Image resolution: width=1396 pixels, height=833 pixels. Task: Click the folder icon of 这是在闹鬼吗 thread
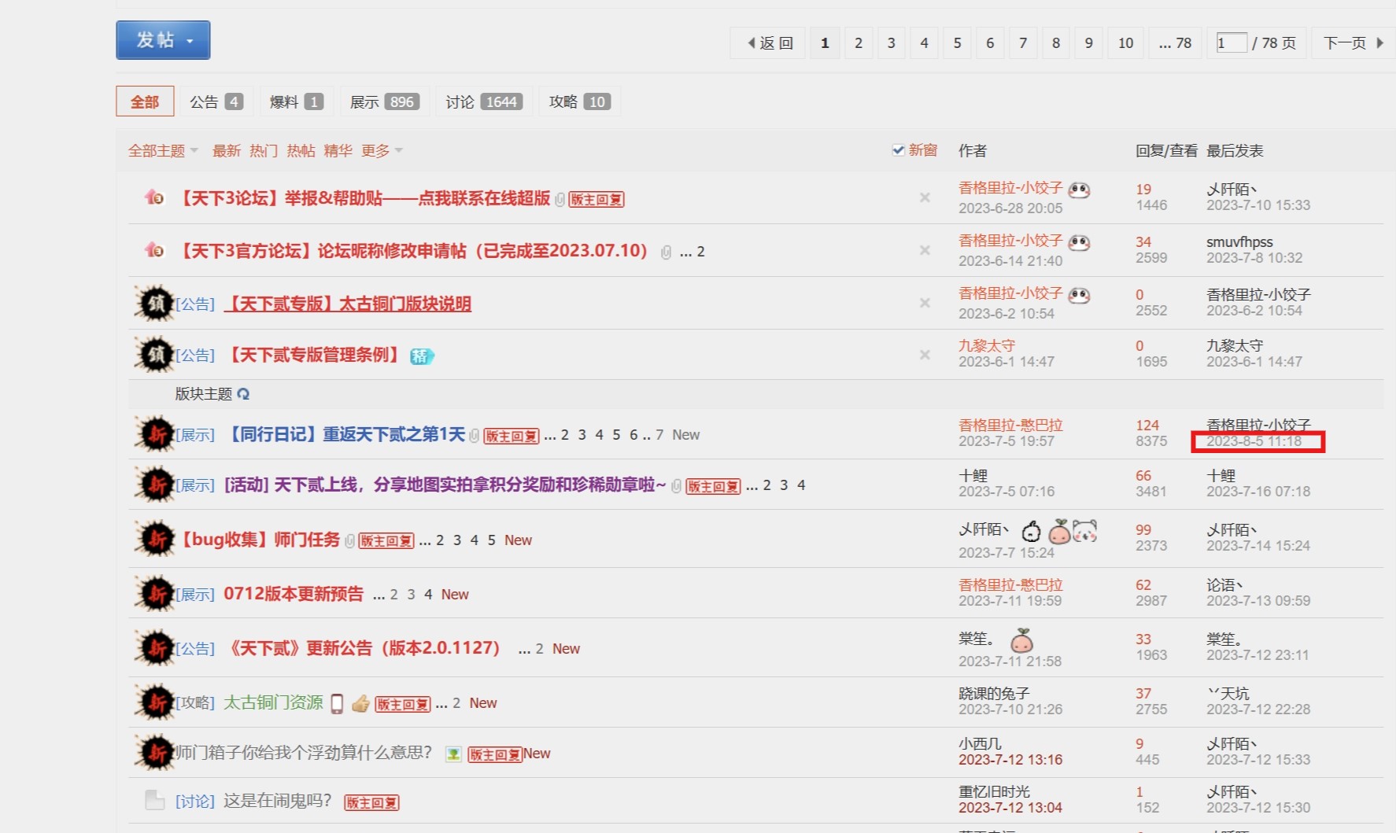[x=154, y=801]
